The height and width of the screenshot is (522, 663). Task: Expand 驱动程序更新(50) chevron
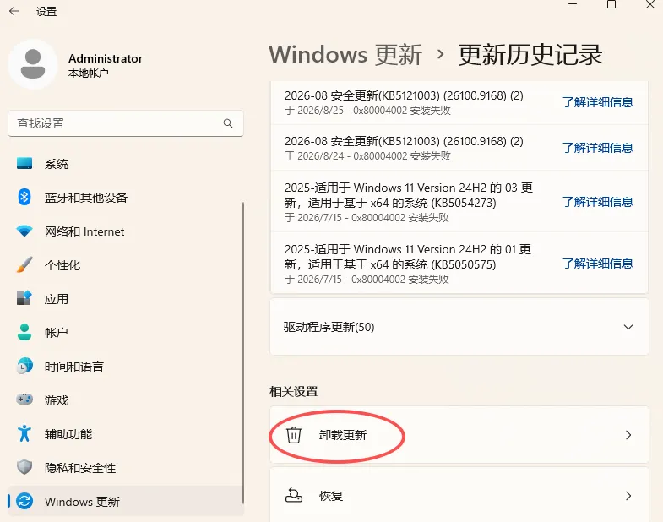pos(628,327)
